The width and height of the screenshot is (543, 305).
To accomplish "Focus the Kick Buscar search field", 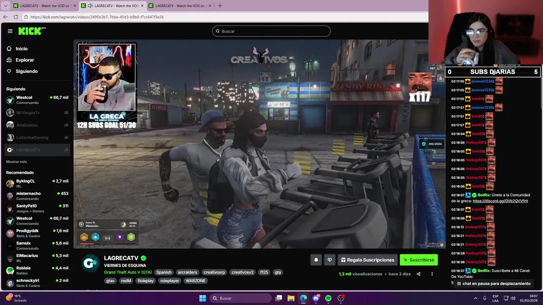I will [271, 31].
